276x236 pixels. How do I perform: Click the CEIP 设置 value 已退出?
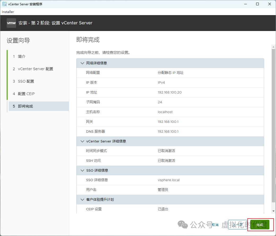163,209
